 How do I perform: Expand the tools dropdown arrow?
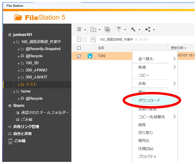pos(139,30)
